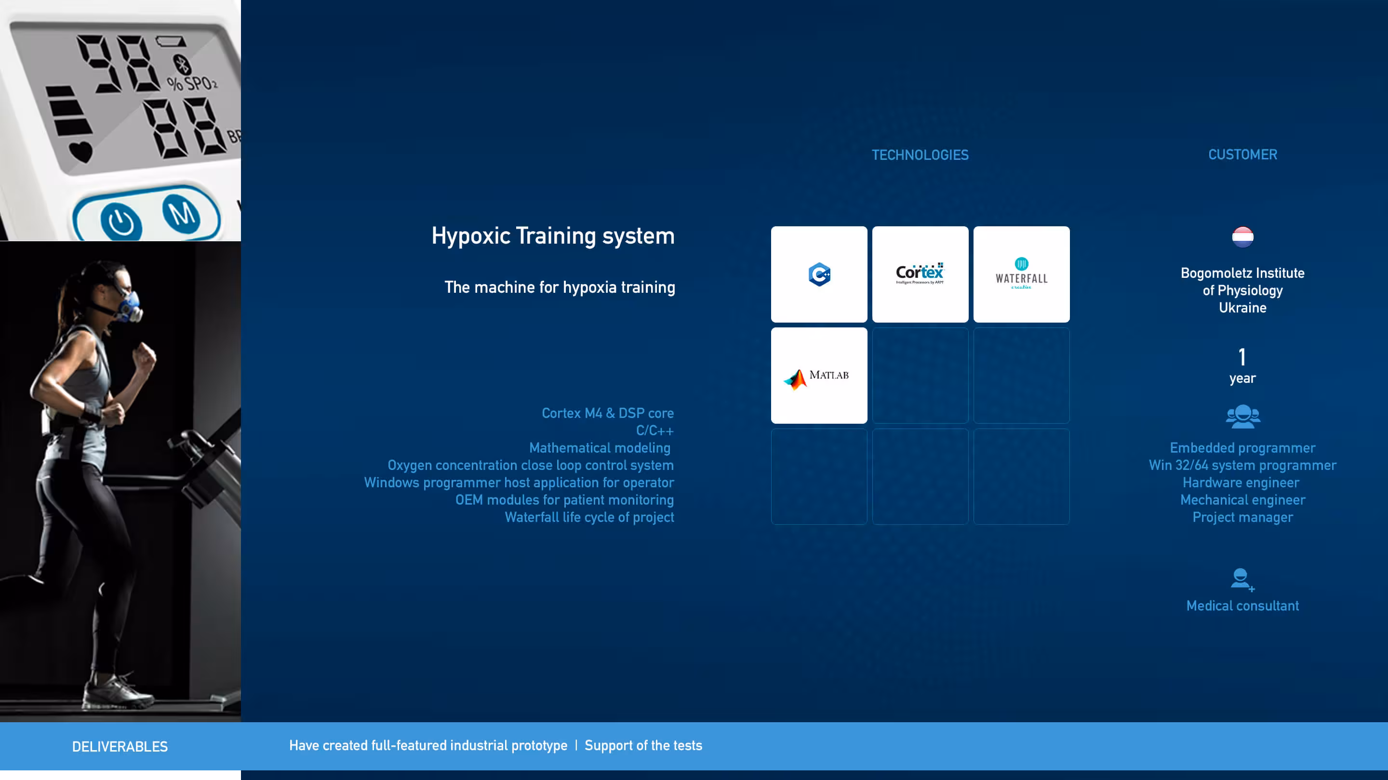The image size is (1388, 780).
Task: Click the Hypoxic Training system title
Action: tap(552, 236)
